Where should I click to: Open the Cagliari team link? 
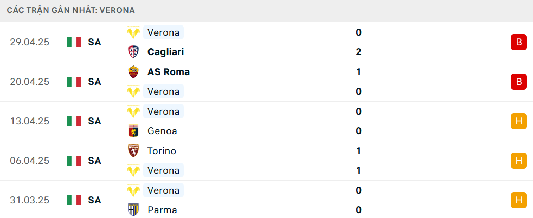tap(165, 52)
